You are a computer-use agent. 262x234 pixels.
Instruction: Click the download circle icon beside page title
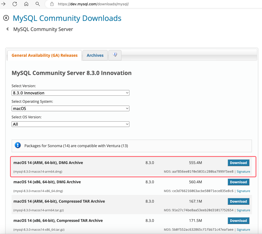6,18
